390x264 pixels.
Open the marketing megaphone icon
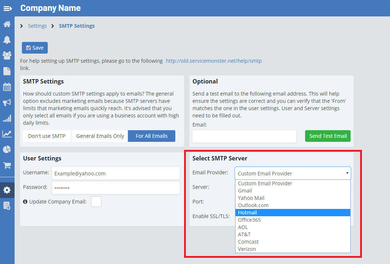(x=7, y=103)
